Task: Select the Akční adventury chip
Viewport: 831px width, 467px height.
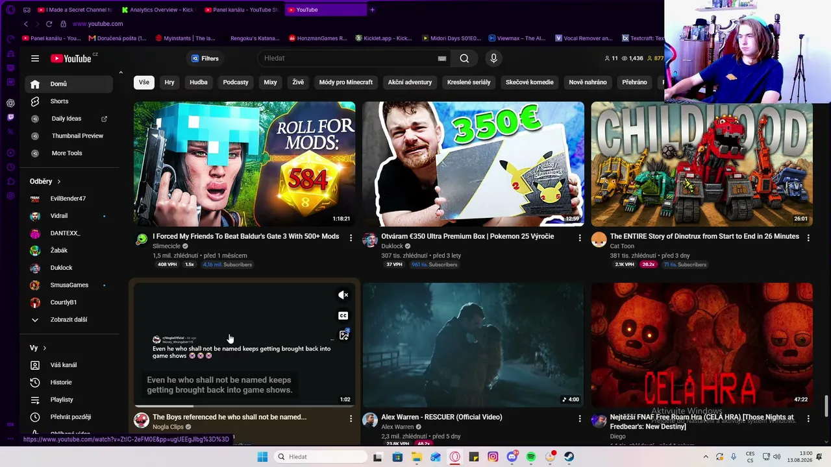Action: [410, 82]
